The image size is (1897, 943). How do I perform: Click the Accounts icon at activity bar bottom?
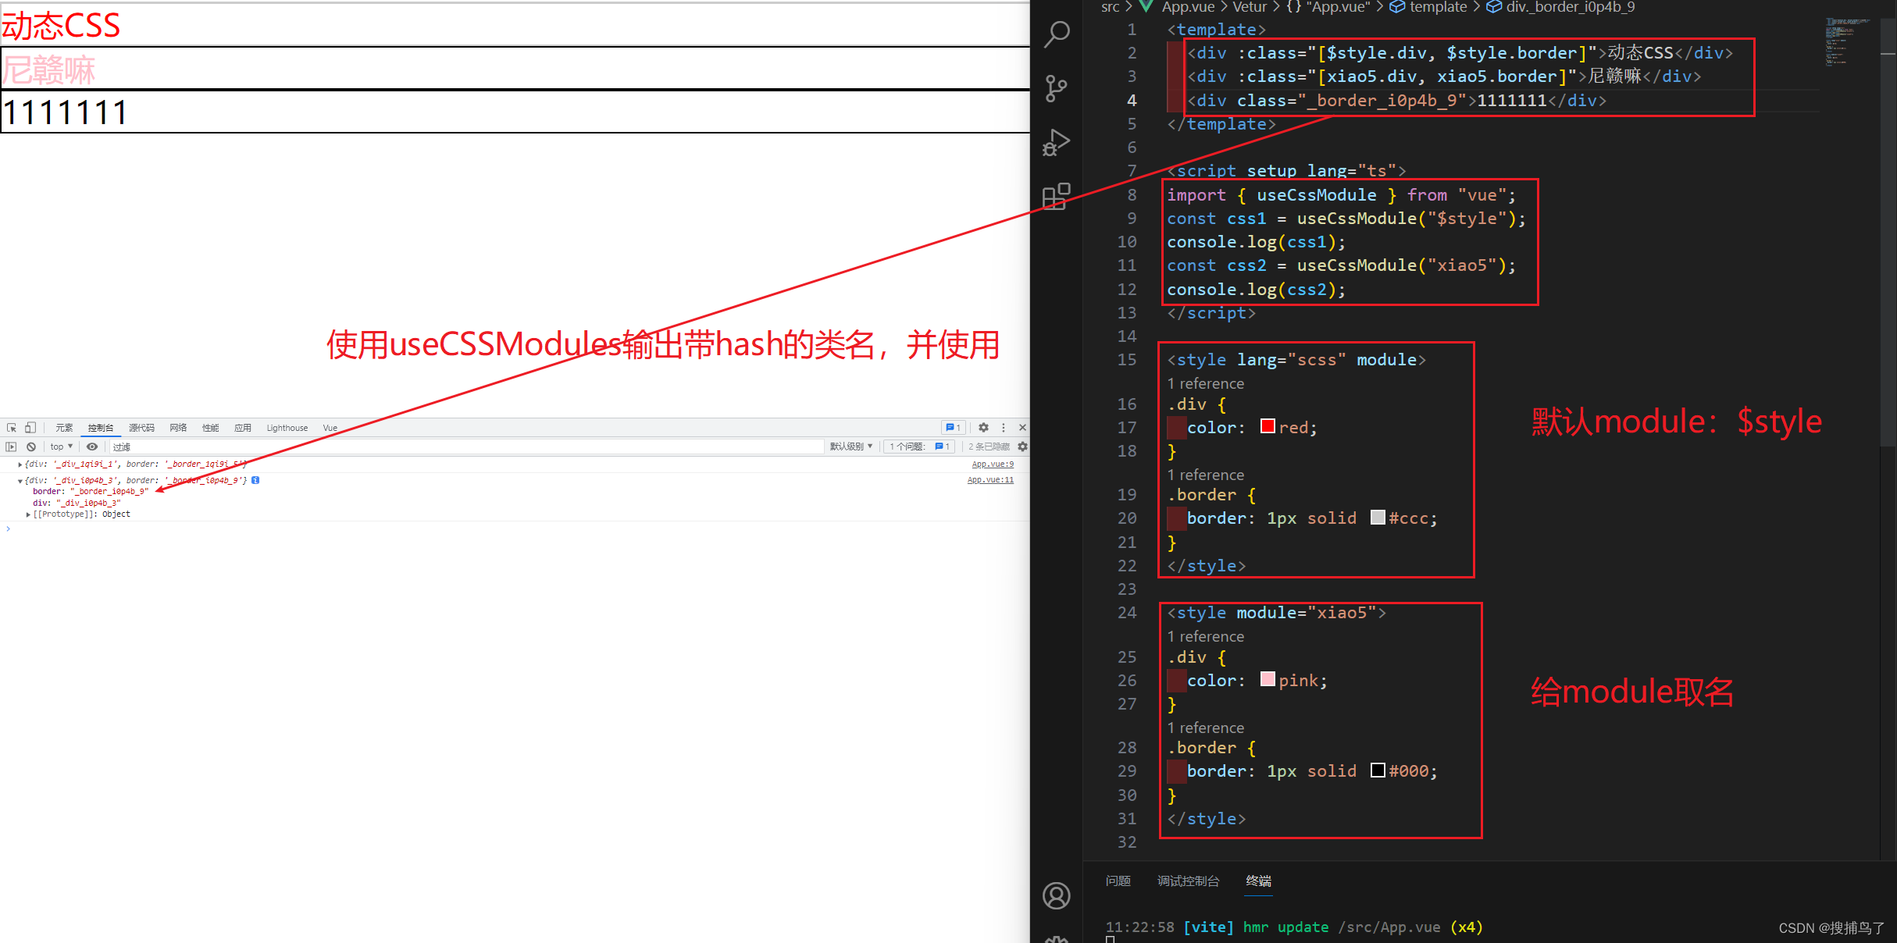pos(1057,895)
